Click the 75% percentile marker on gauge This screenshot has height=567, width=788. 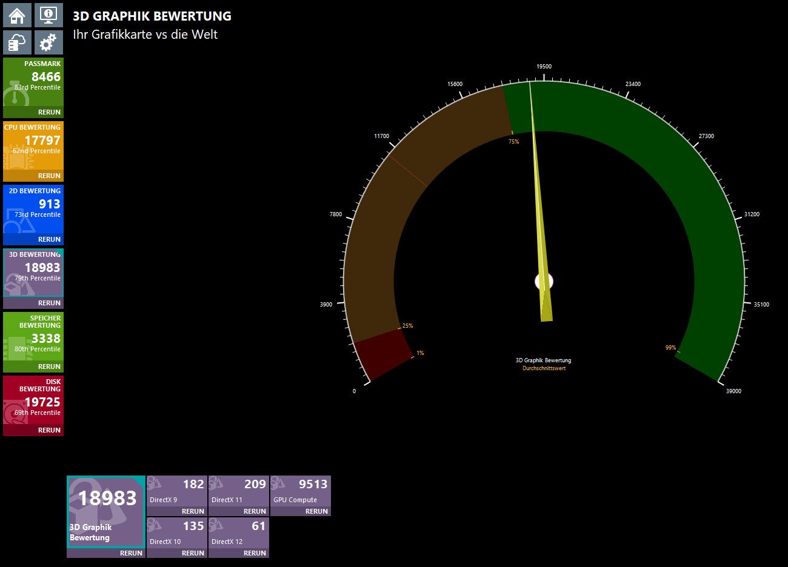(x=513, y=141)
